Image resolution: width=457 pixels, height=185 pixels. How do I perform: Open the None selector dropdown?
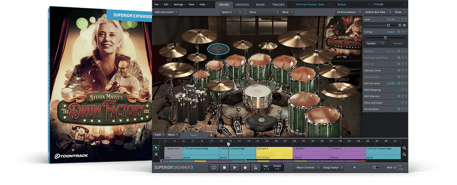click(x=264, y=12)
